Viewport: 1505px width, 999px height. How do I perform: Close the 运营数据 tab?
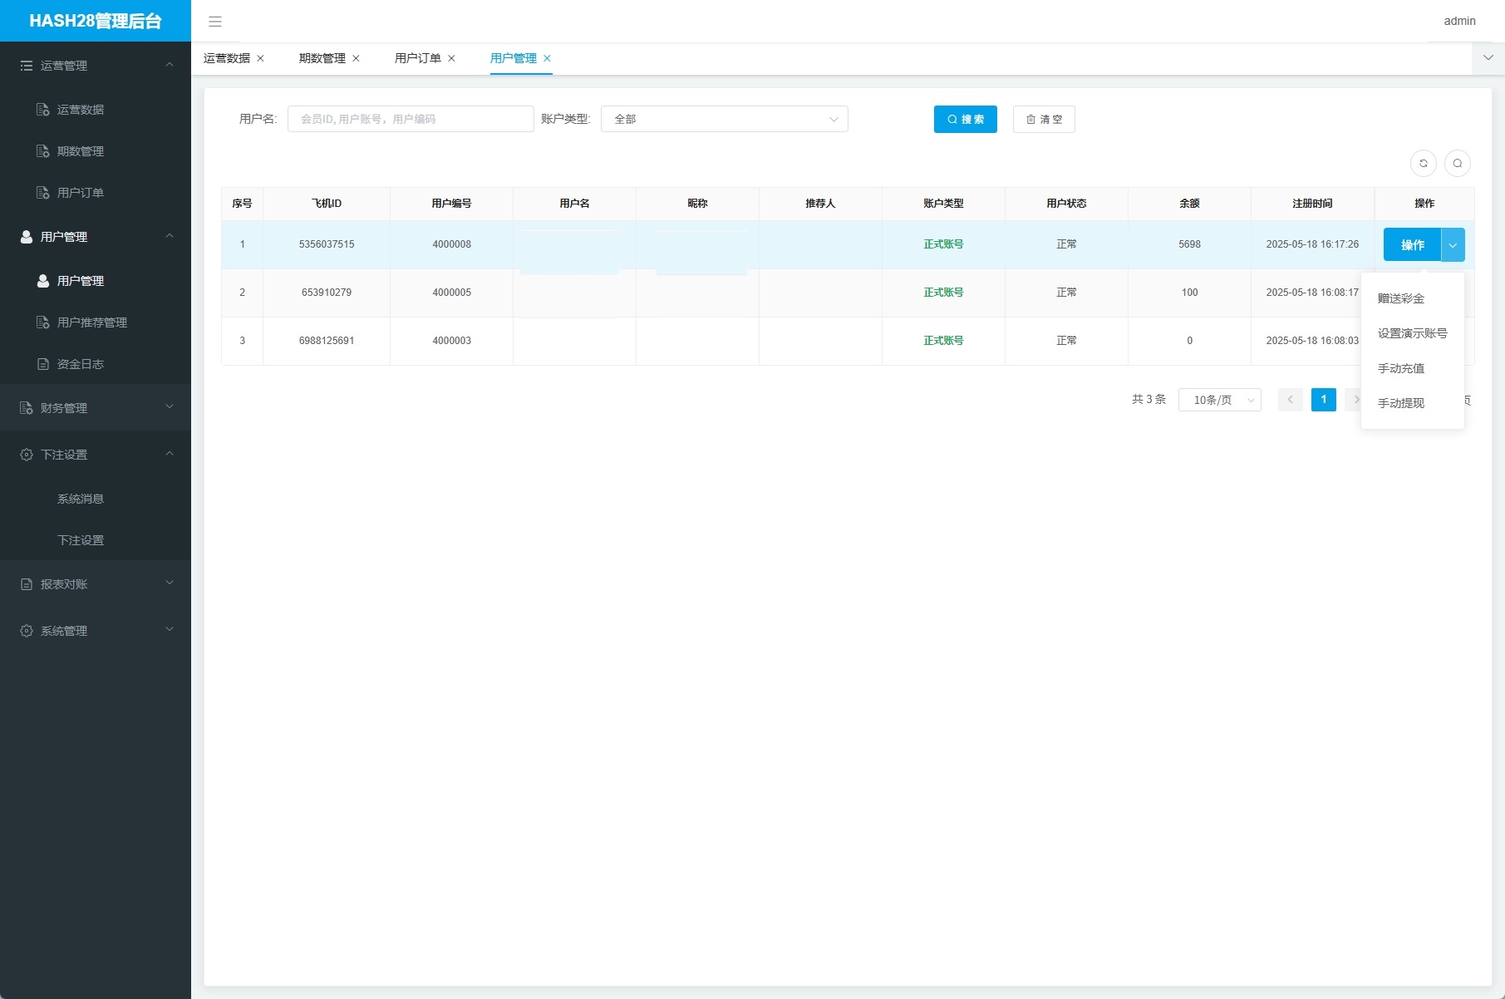(260, 58)
